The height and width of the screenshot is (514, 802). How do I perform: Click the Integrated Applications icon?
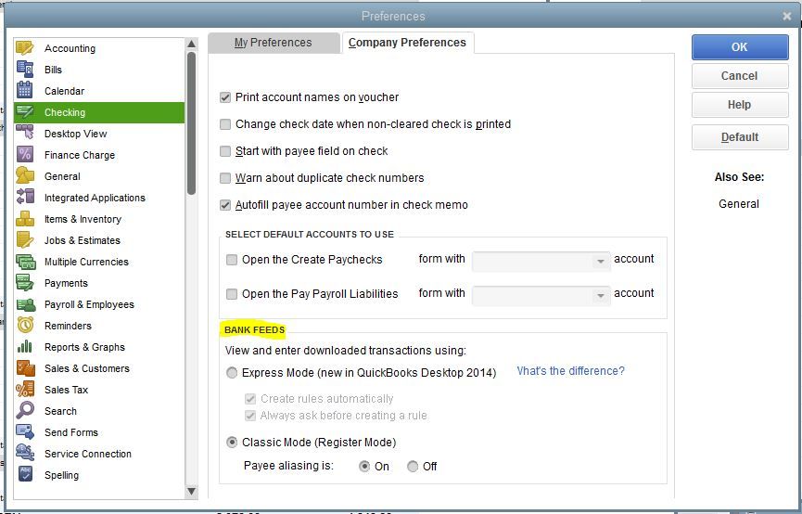coord(25,197)
